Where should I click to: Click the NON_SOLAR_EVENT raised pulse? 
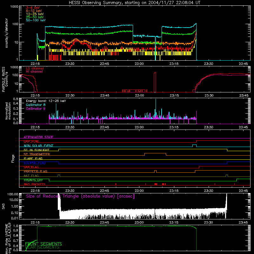[194, 145]
